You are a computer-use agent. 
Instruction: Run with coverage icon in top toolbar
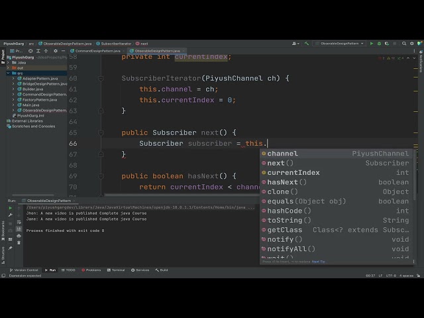click(387, 44)
